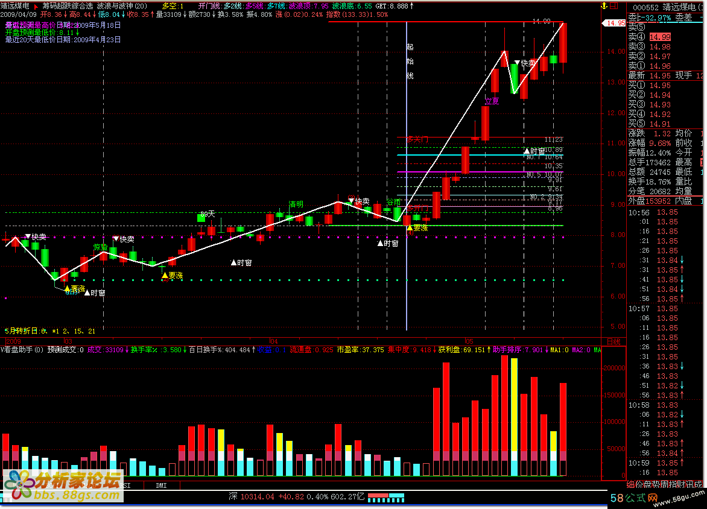The width and height of the screenshot is (707, 509).
Task: Open the DMI indicator tab
Action: click(x=162, y=485)
